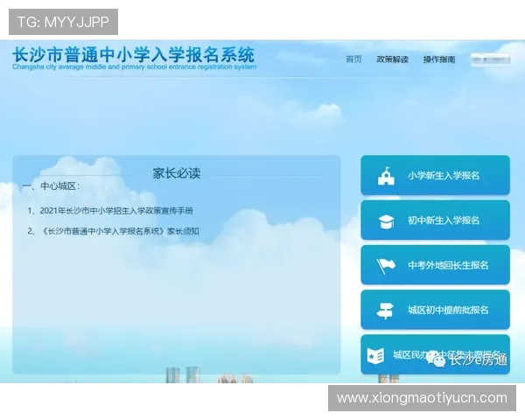The height and width of the screenshot is (420, 525).
Task: Click the school building icon
Action: pyautogui.click(x=386, y=176)
